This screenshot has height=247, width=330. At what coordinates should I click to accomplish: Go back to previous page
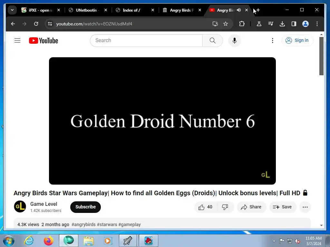[x=13, y=24]
